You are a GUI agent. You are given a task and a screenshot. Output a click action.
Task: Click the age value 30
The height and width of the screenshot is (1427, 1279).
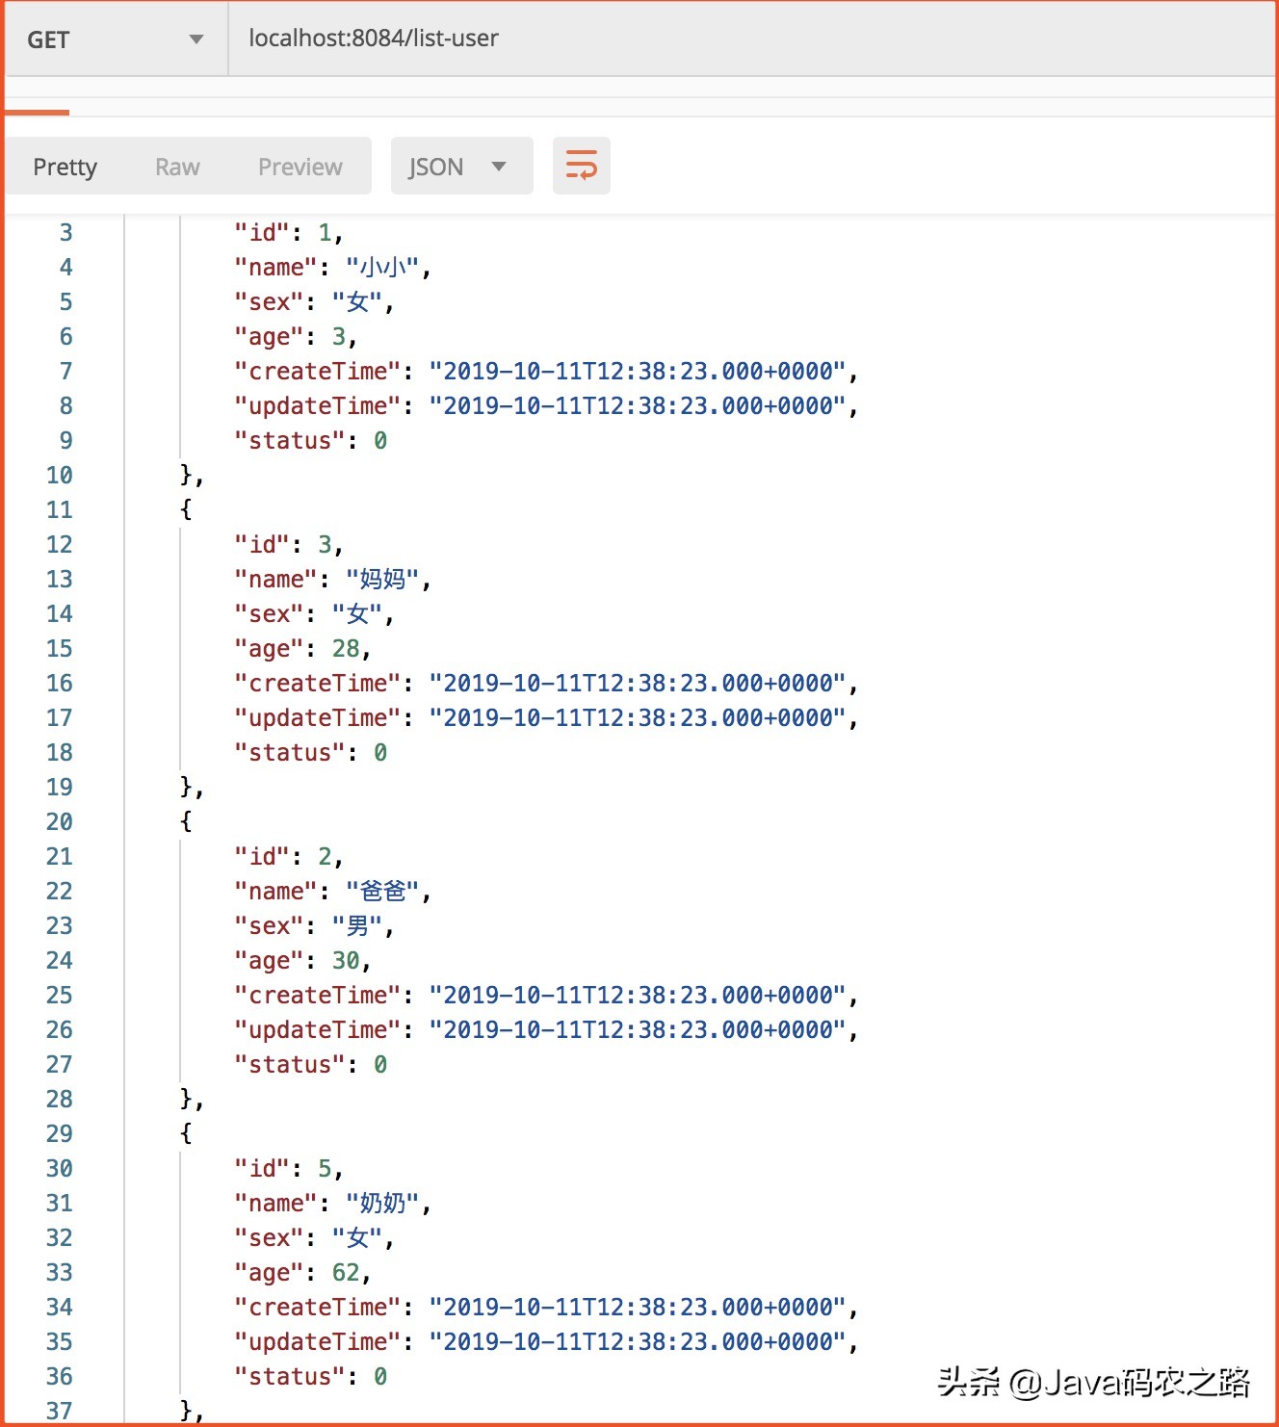[346, 961]
